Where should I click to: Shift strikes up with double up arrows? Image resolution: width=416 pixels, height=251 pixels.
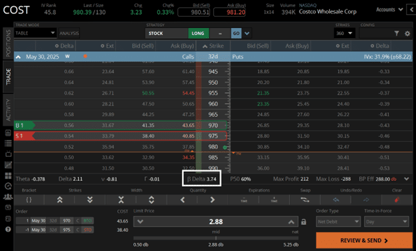click(x=60, y=200)
